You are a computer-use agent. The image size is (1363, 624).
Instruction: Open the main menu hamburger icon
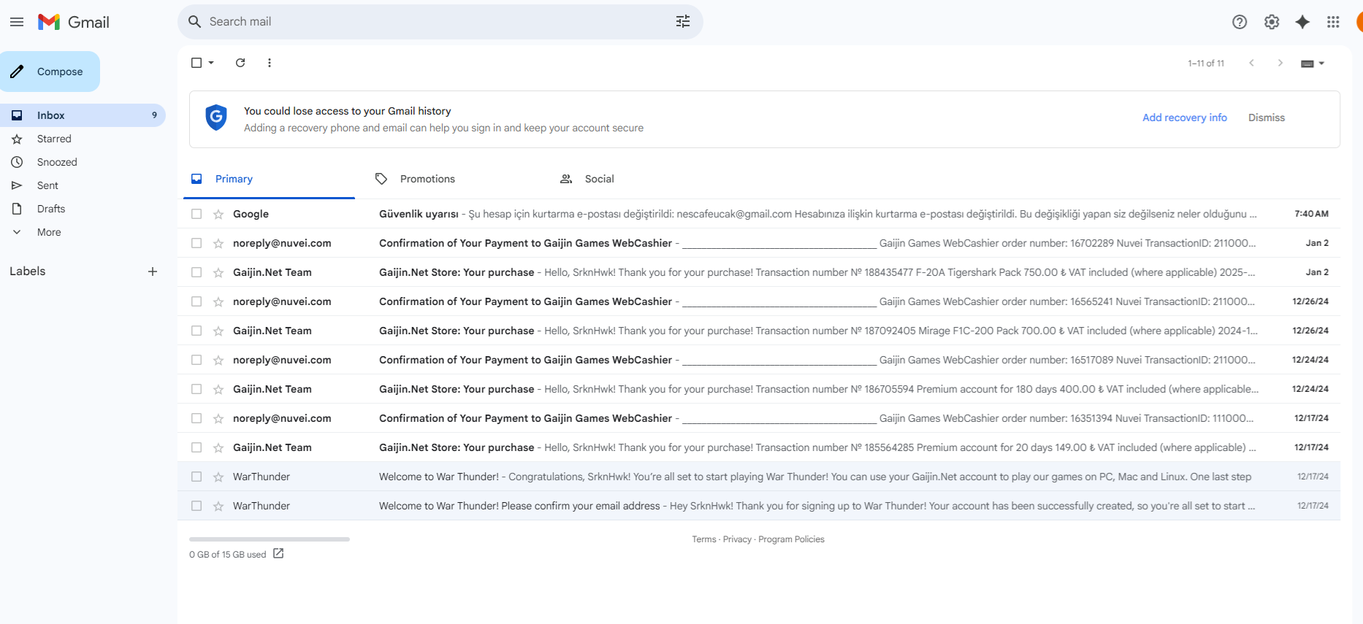pos(17,22)
